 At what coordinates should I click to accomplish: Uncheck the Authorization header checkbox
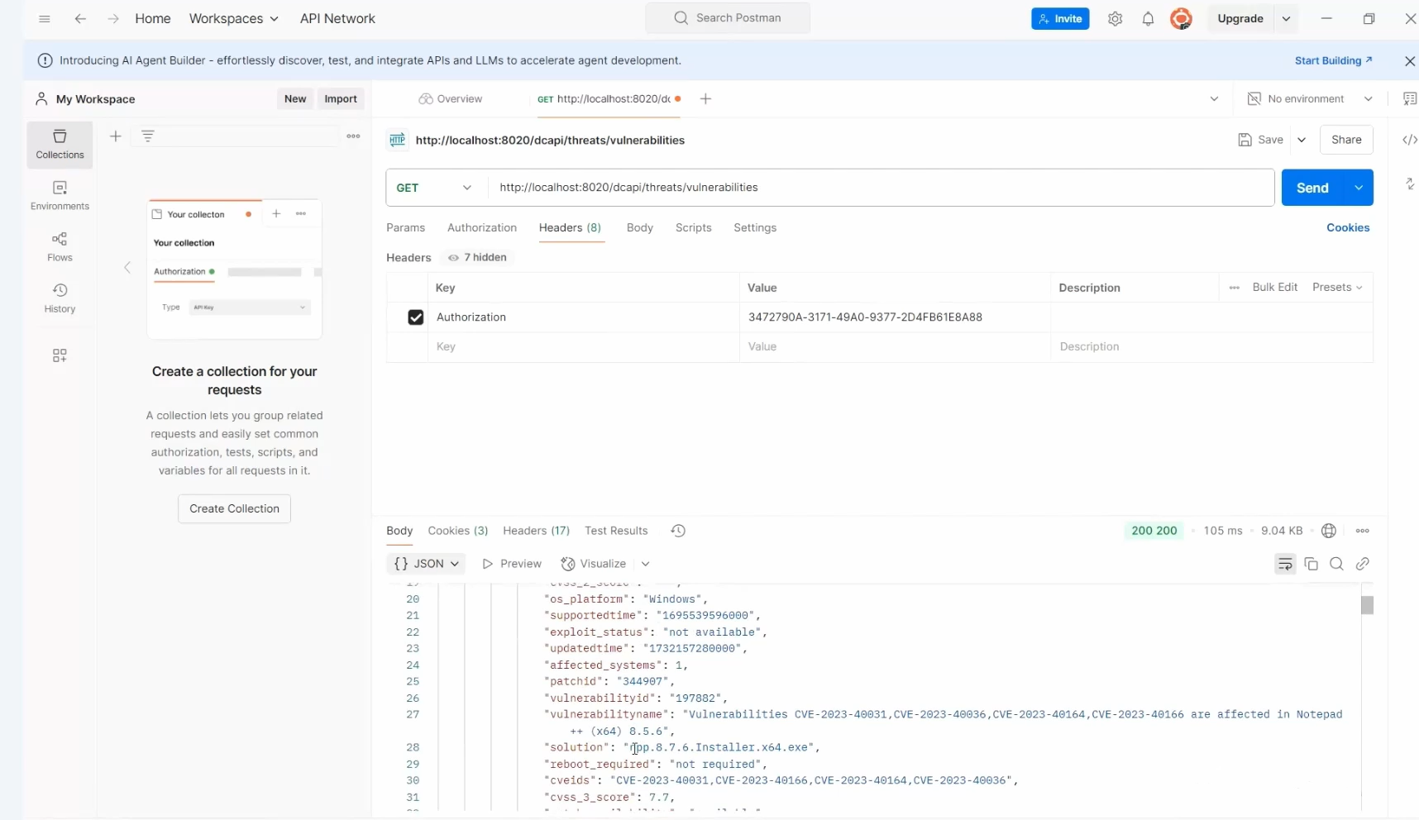pos(415,317)
